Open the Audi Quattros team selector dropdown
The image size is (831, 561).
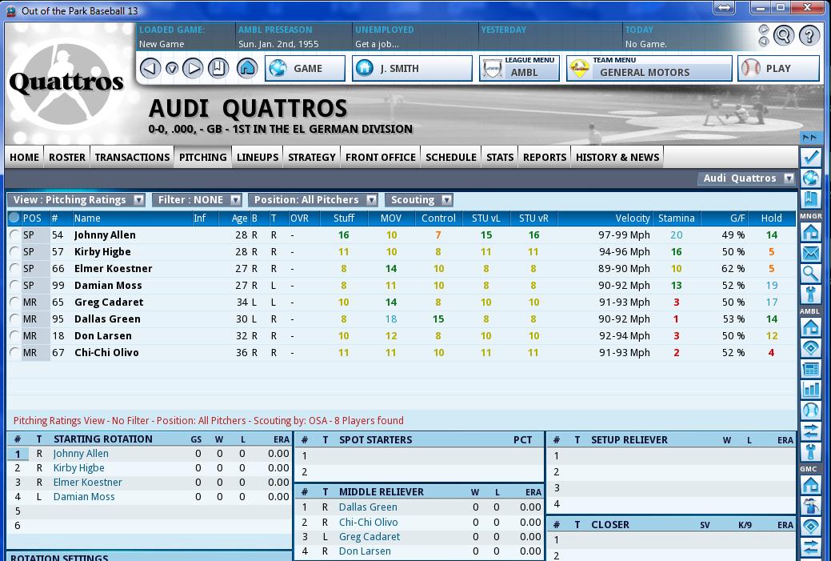[747, 178]
